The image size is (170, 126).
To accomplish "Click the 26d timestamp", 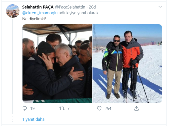I will point(92,7).
